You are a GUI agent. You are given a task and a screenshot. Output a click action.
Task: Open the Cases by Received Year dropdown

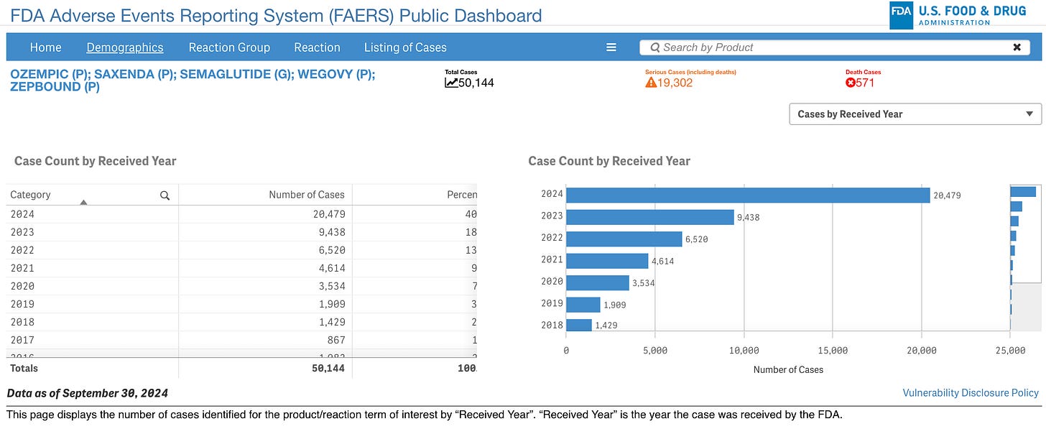tap(915, 114)
